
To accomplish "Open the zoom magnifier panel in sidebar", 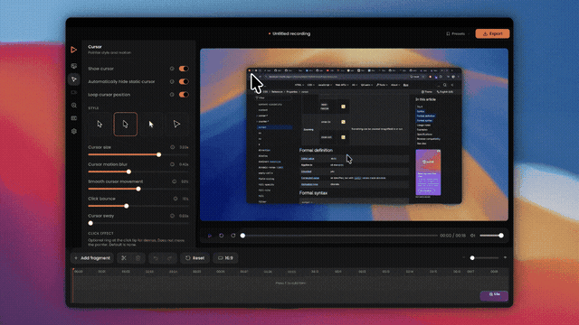I will tap(74, 106).
